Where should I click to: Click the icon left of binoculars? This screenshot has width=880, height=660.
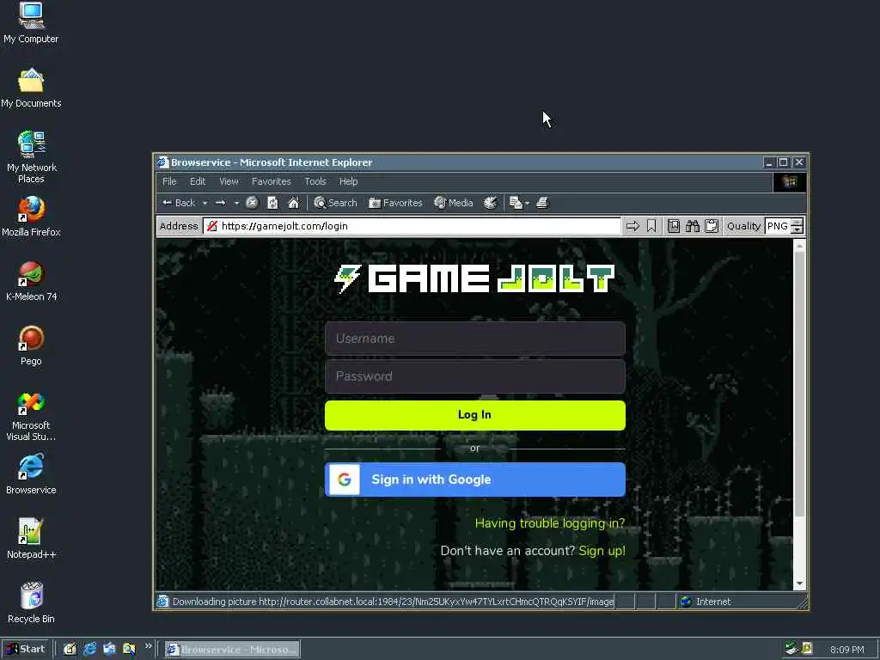tap(674, 226)
